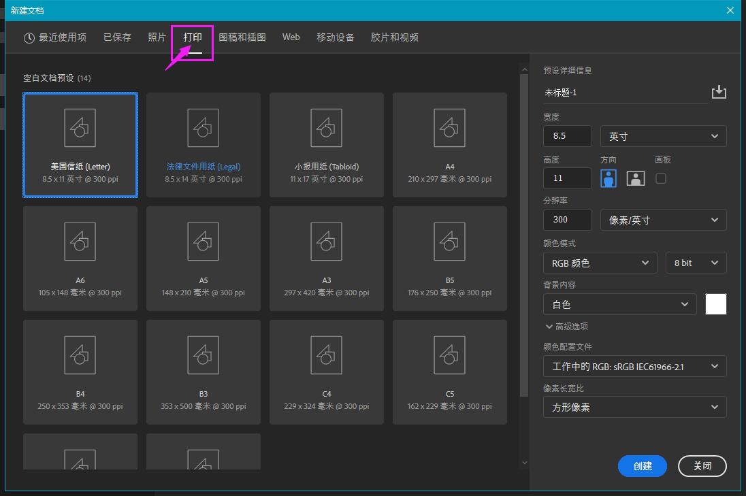
Task: Switch to the 打印 tab
Action: [x=193, y=37]
